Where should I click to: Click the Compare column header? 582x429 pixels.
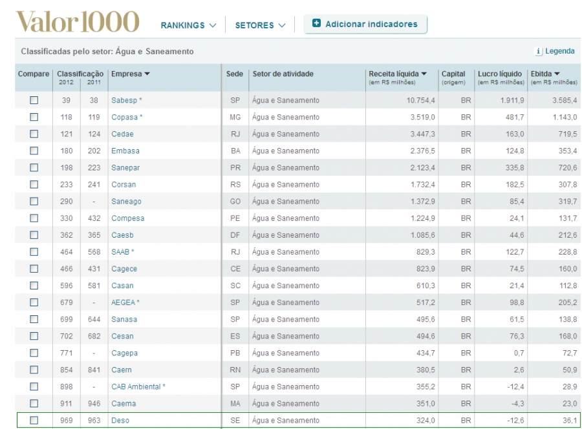[34, 74]
